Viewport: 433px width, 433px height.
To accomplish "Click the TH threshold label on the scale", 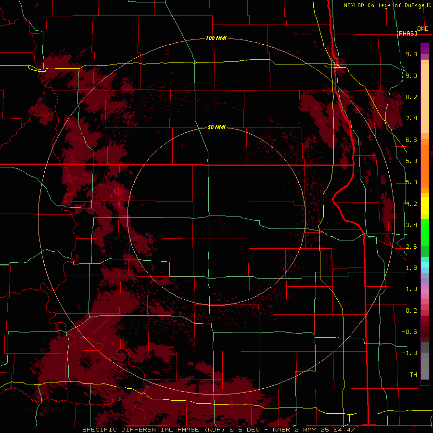I will tap(413, 375).
